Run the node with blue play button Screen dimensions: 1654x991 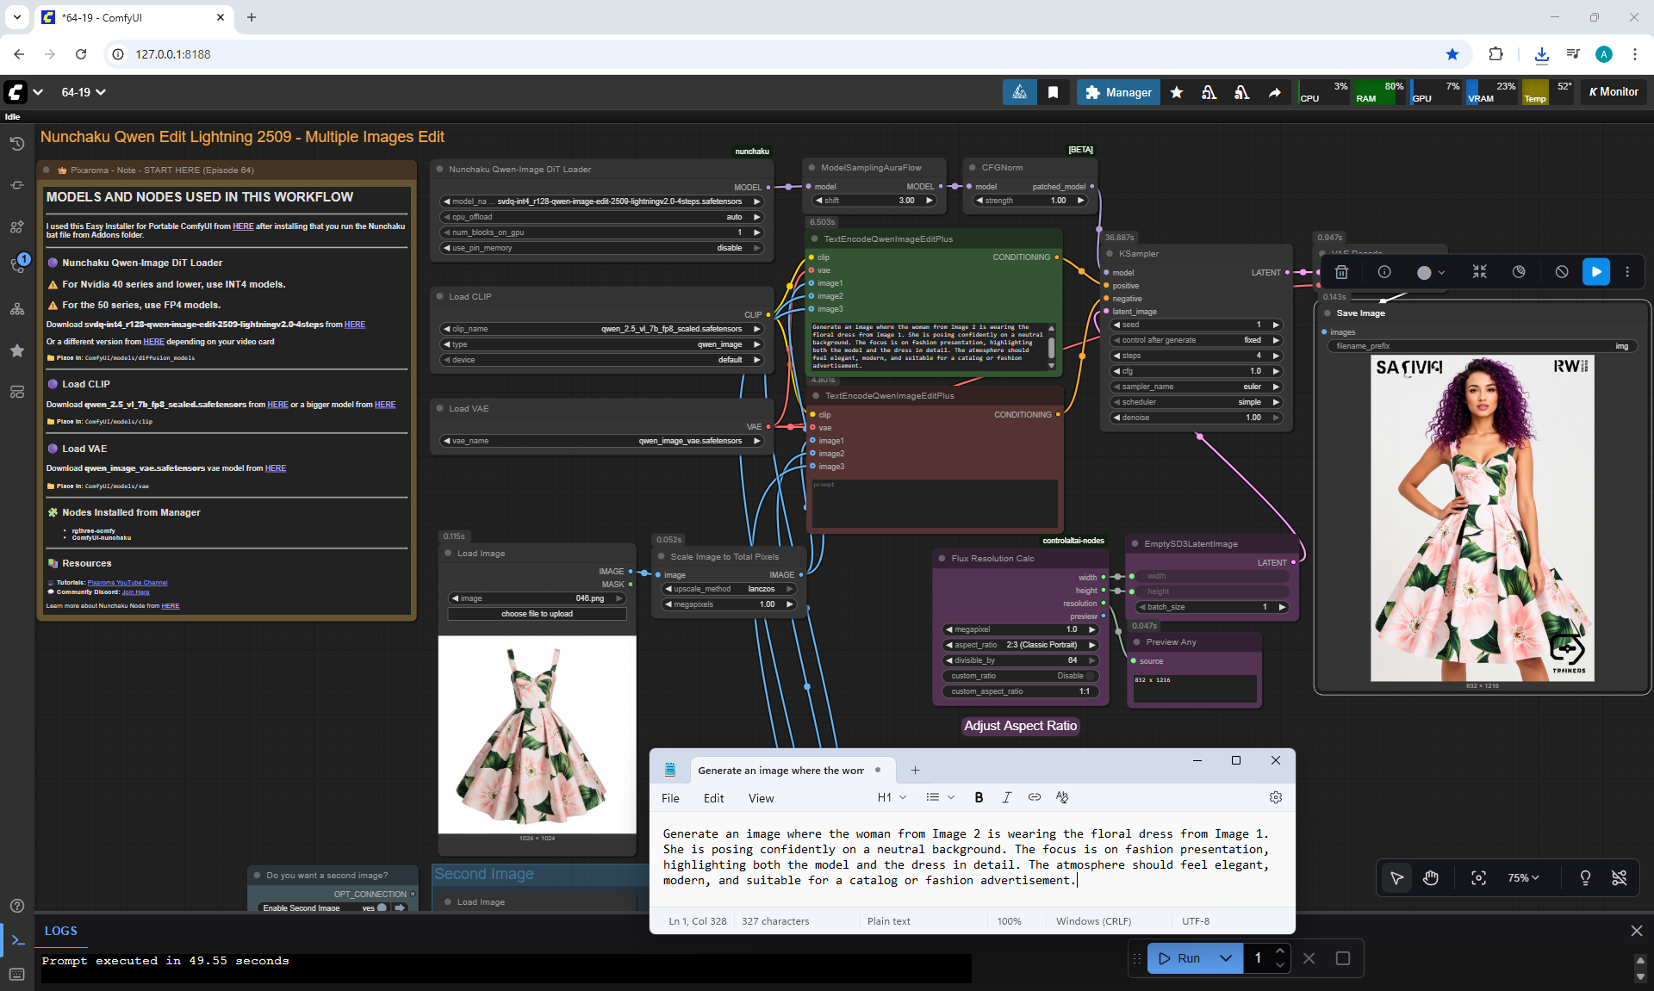point(1595,272)
